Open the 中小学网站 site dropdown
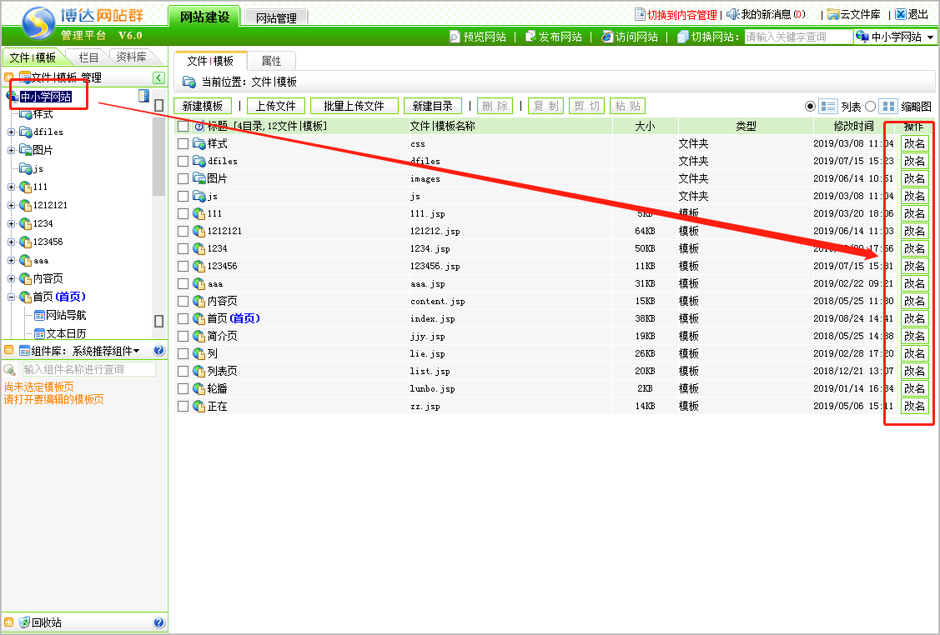 click(x=930, y=37)
